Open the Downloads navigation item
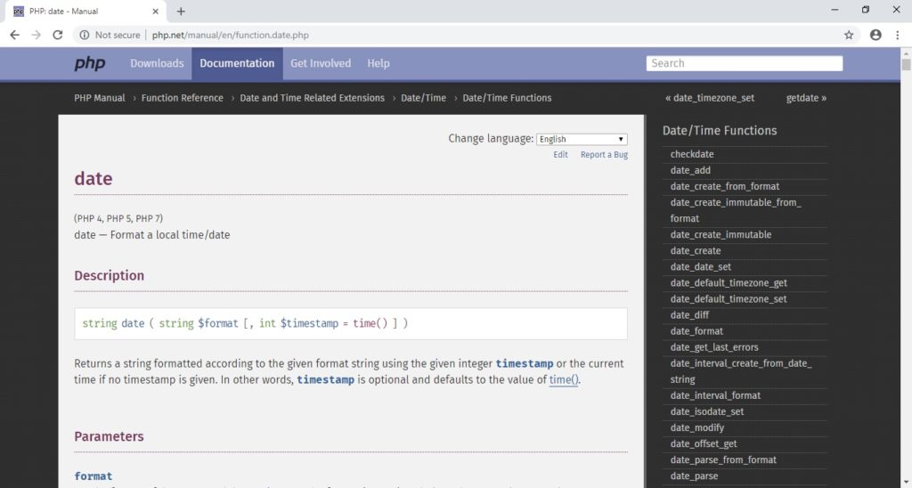The width and height of the screenshot is (912, 488). pyautogui.click(x=157, y=63)
